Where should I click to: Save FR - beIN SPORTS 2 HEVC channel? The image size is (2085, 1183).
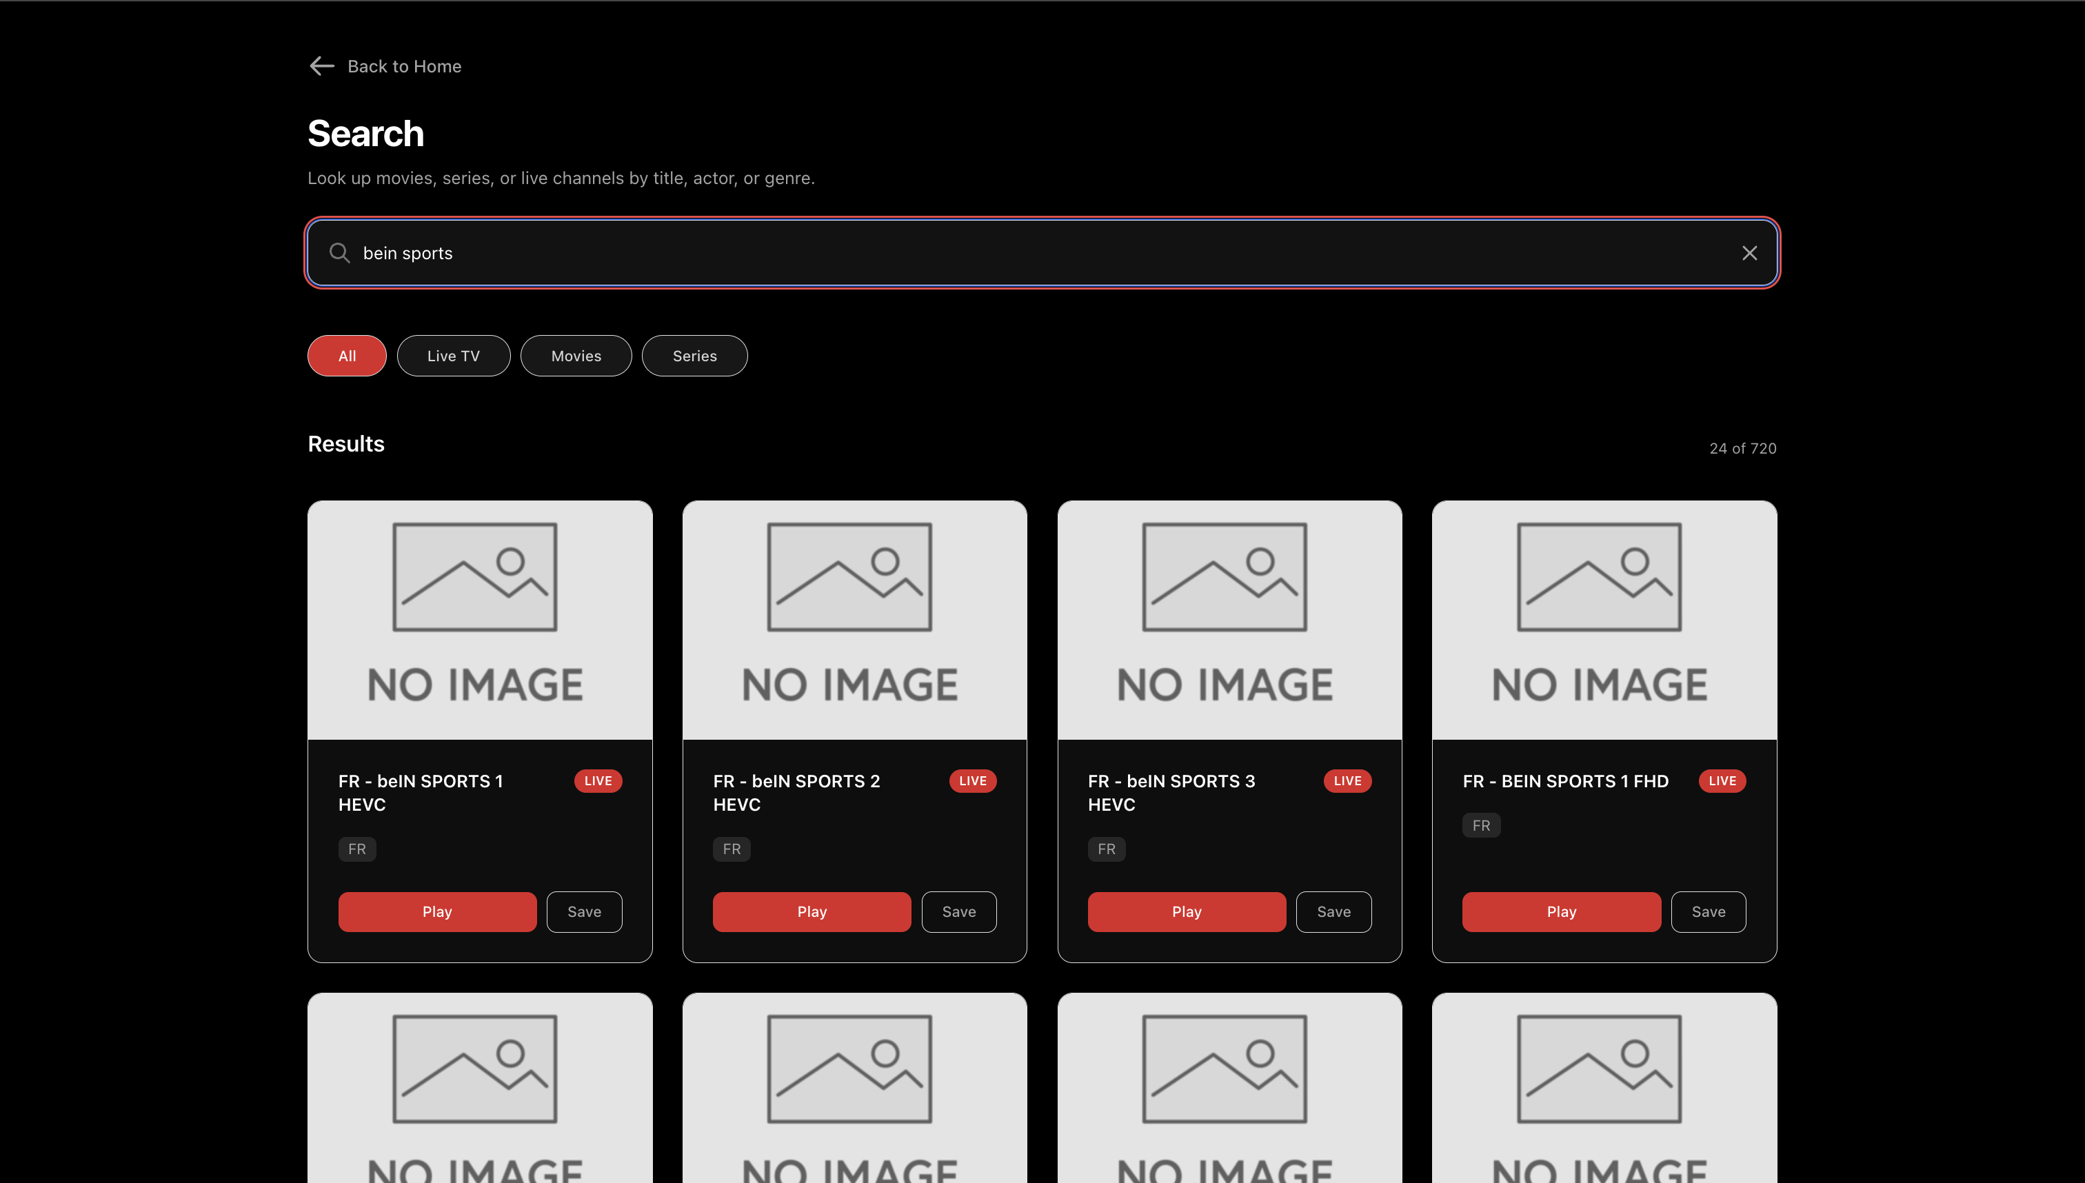[959, 911]
